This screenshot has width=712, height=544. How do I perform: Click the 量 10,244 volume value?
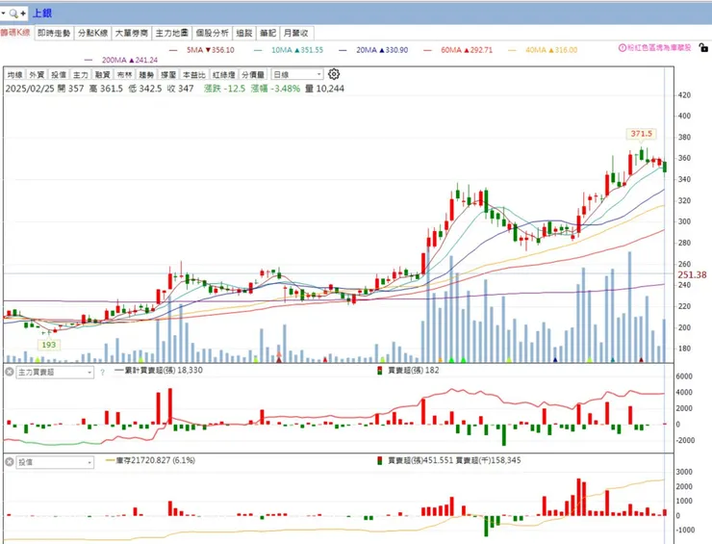click(324, 89)
